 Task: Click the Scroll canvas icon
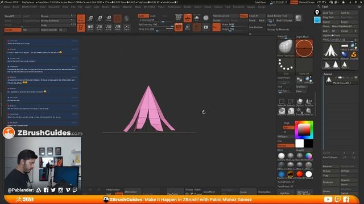[90, 27]
